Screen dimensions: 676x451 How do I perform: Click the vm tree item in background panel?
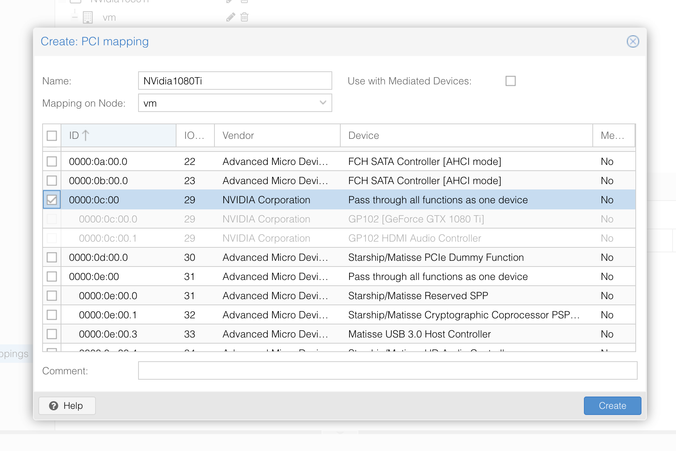coord(109,18)
